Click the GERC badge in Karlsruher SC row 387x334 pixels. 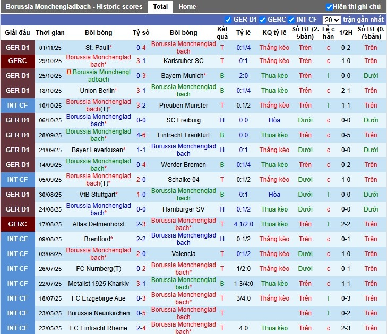(18, 61)
